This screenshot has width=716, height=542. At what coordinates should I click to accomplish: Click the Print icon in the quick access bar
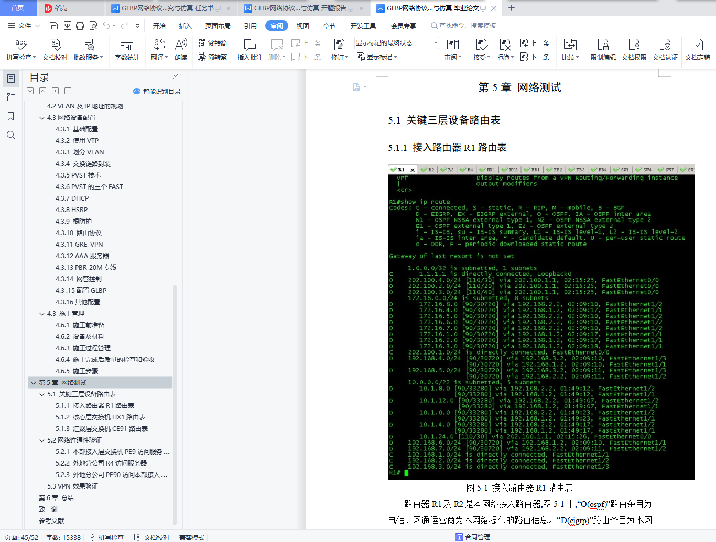pyautogui.click(x=80, y=26)
